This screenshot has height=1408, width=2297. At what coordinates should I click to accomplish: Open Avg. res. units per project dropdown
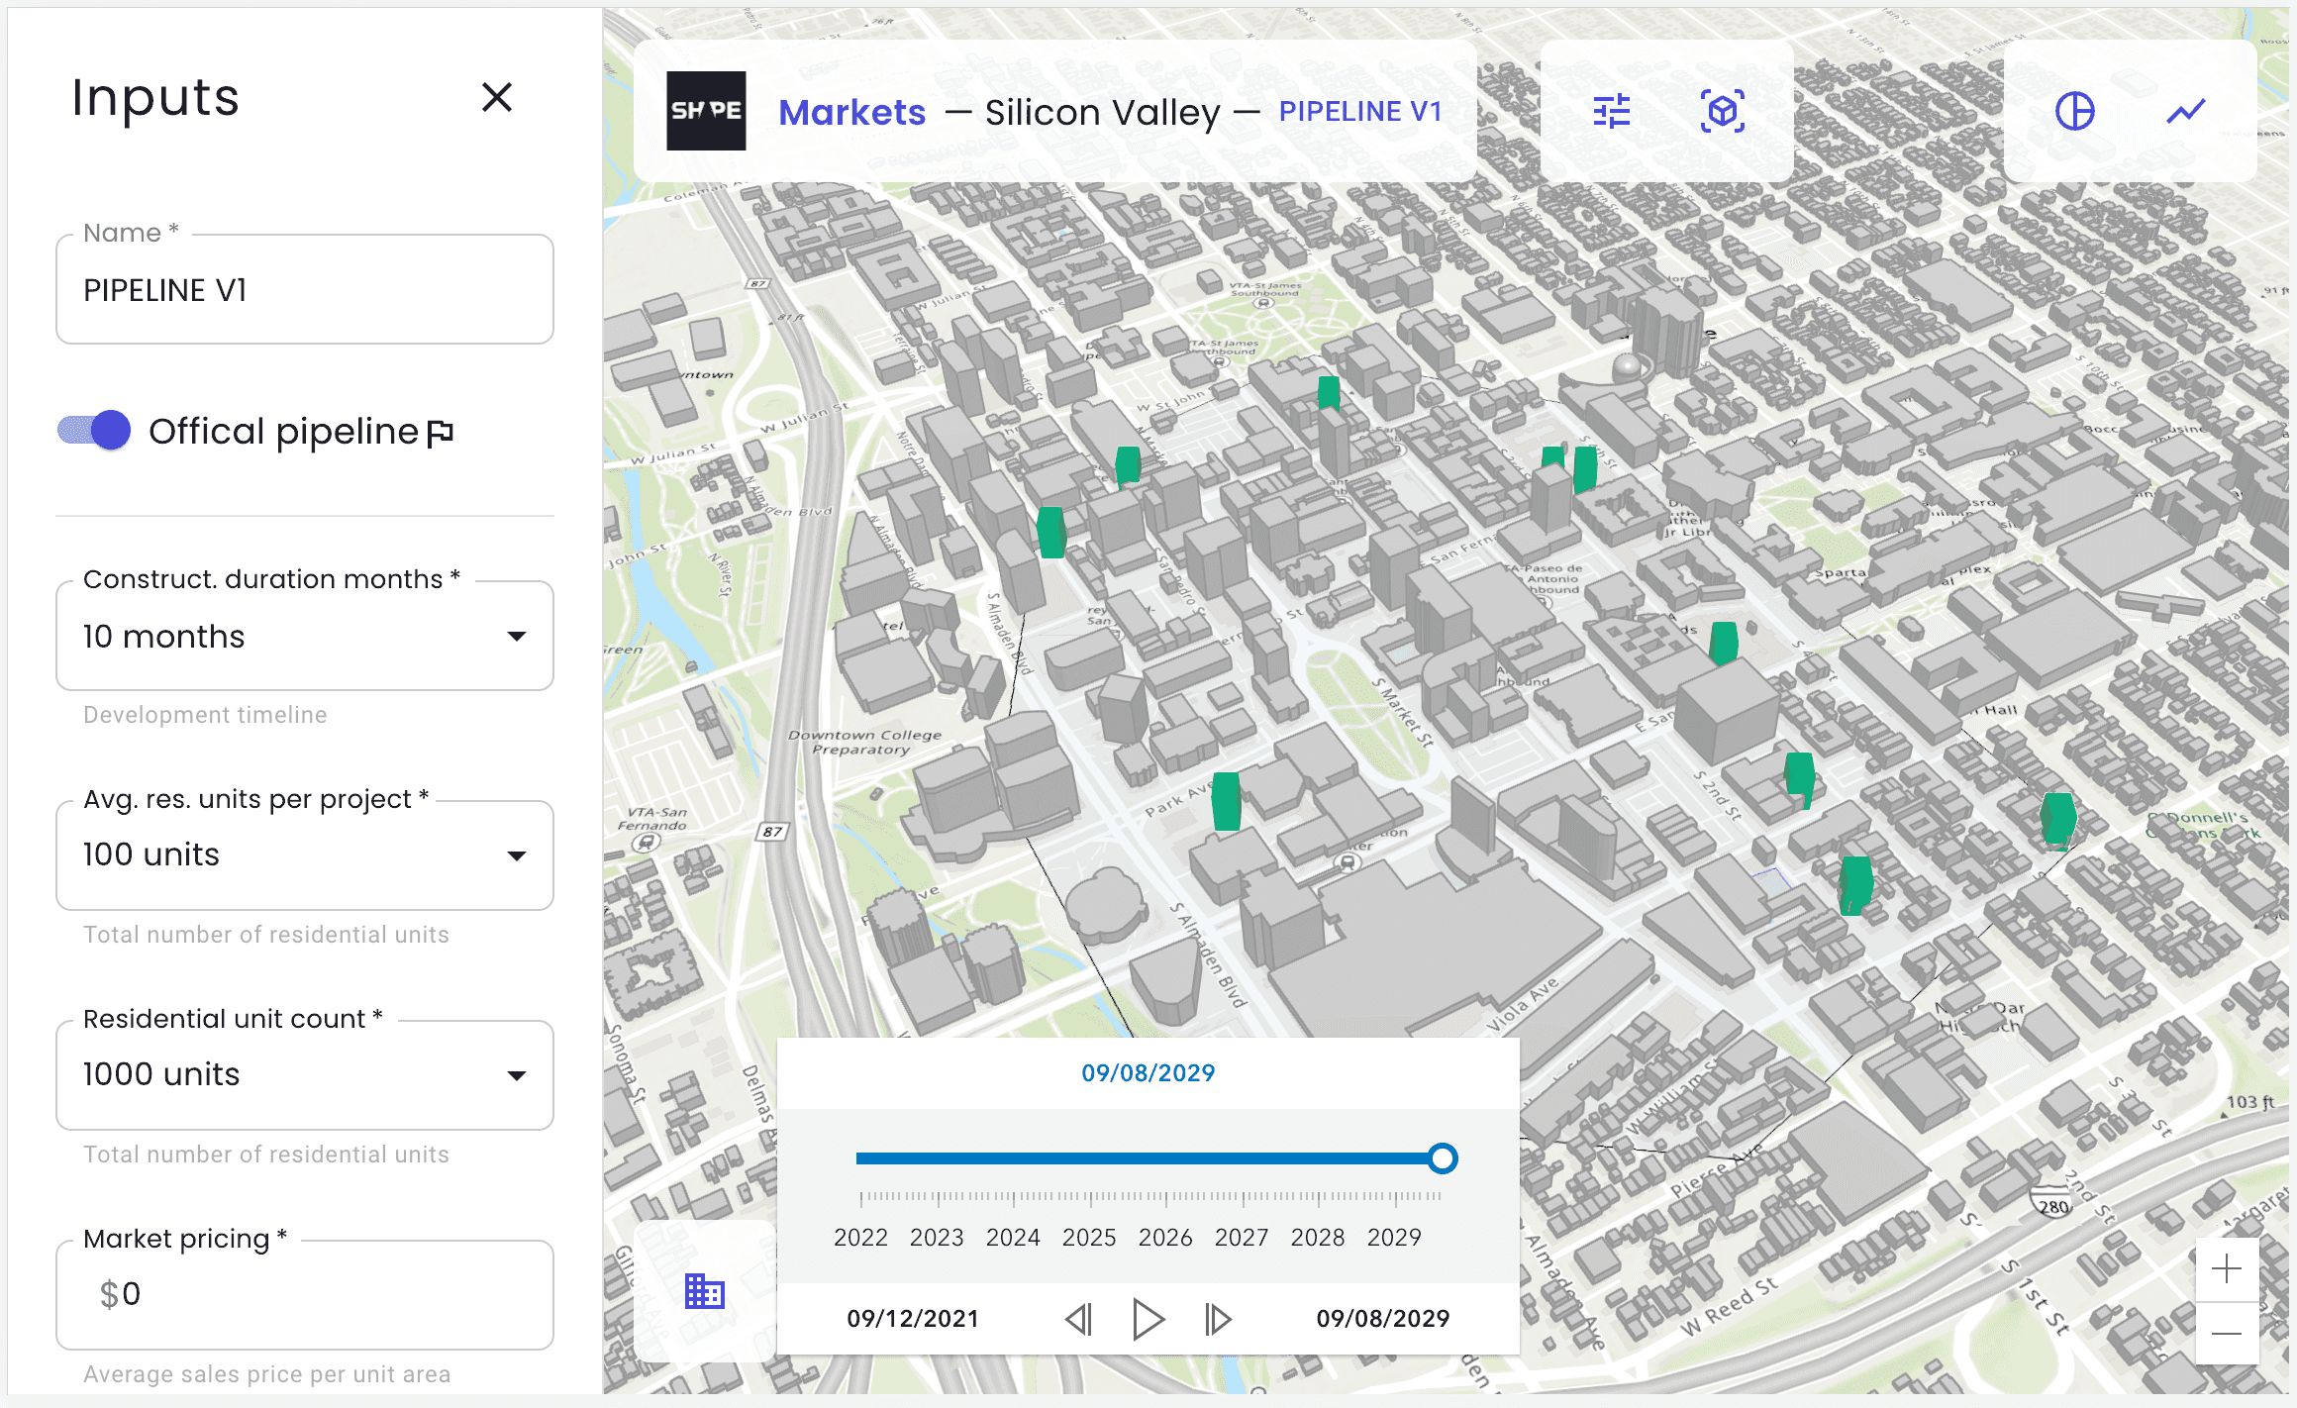click(304, 855)
